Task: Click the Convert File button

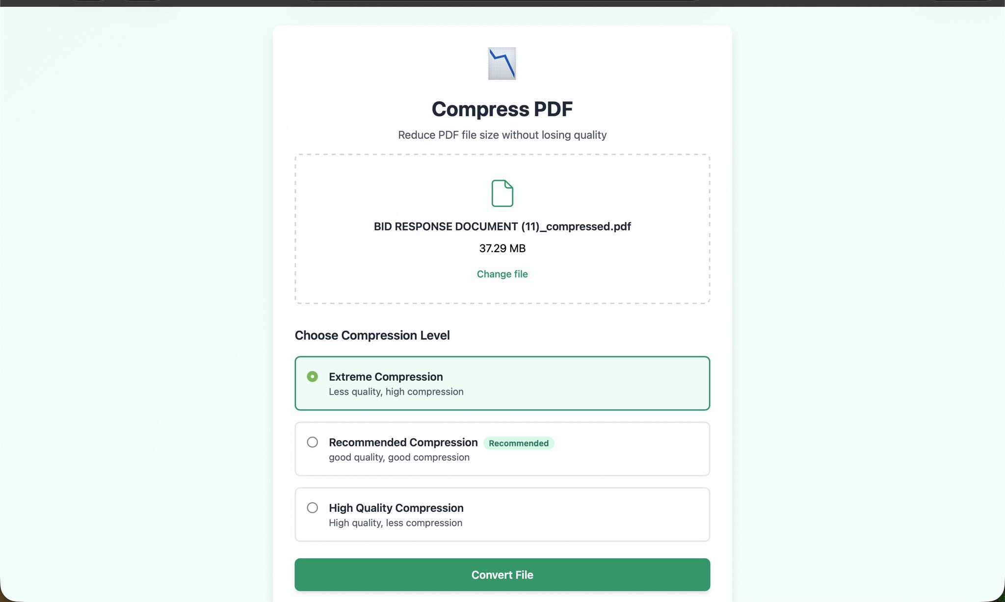Action: point(502,575)
